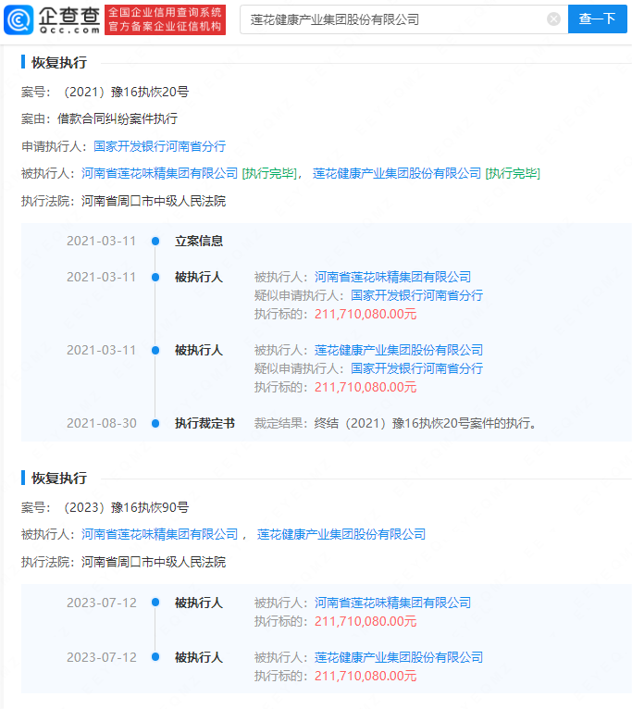632x709 pixels.
Task: Select the 2021-03-11 立案信息 timeline dot
Action: point(155,242)
